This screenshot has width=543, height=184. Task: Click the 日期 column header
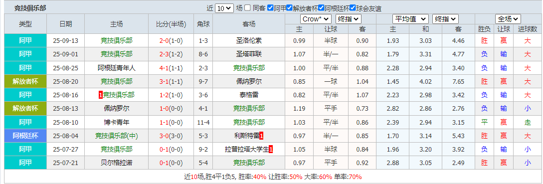[x=66, y=24]
